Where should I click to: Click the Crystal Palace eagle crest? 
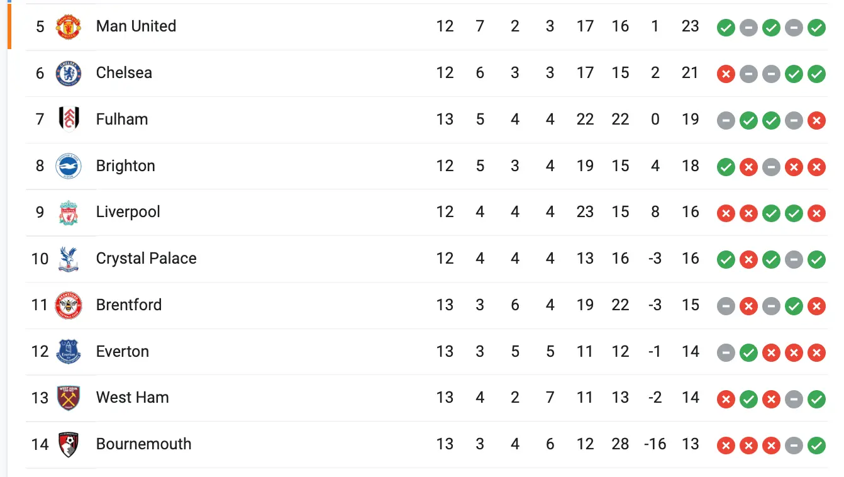click(69, 259)
